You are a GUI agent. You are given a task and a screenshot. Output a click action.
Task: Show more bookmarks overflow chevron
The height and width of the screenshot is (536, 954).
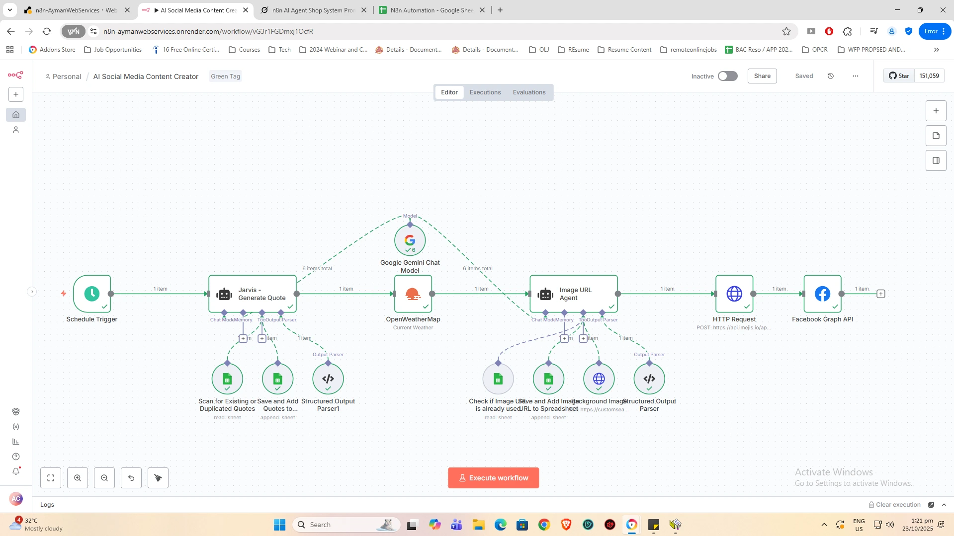click(x=937, y=50)
